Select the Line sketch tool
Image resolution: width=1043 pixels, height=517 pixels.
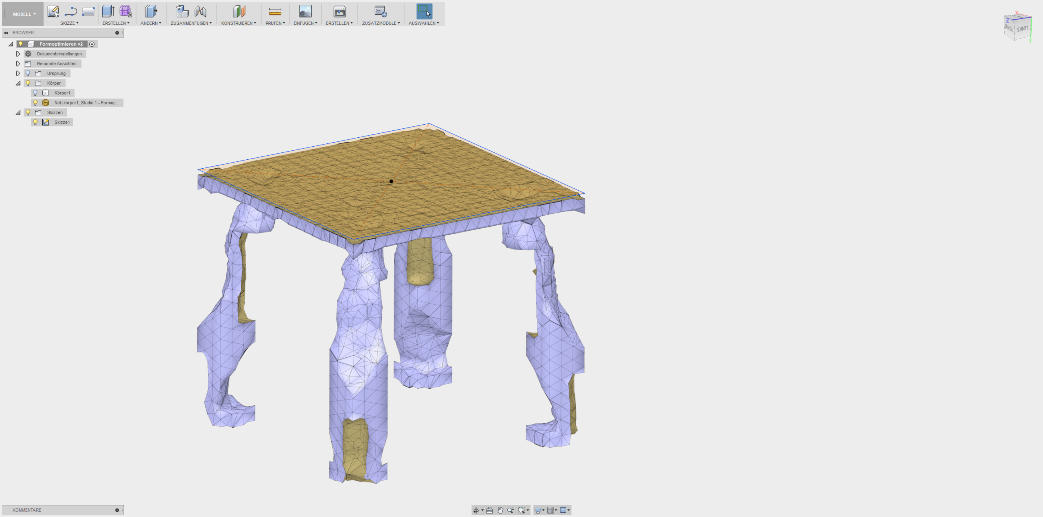click(71, 11)
